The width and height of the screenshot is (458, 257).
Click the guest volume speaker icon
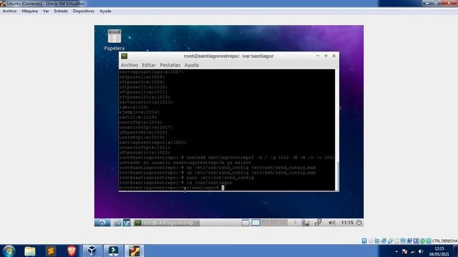pos(331,223)
